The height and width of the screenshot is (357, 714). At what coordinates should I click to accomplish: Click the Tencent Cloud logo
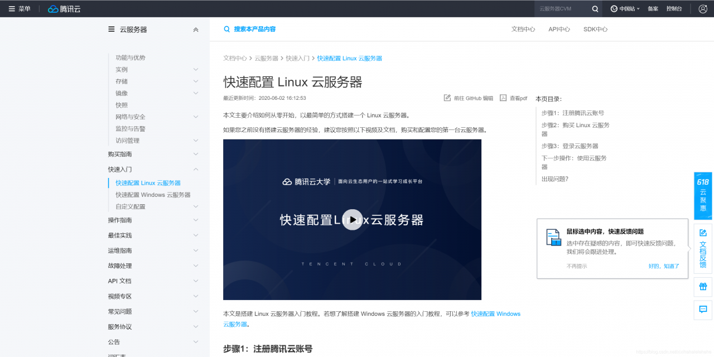coord(64,9)
